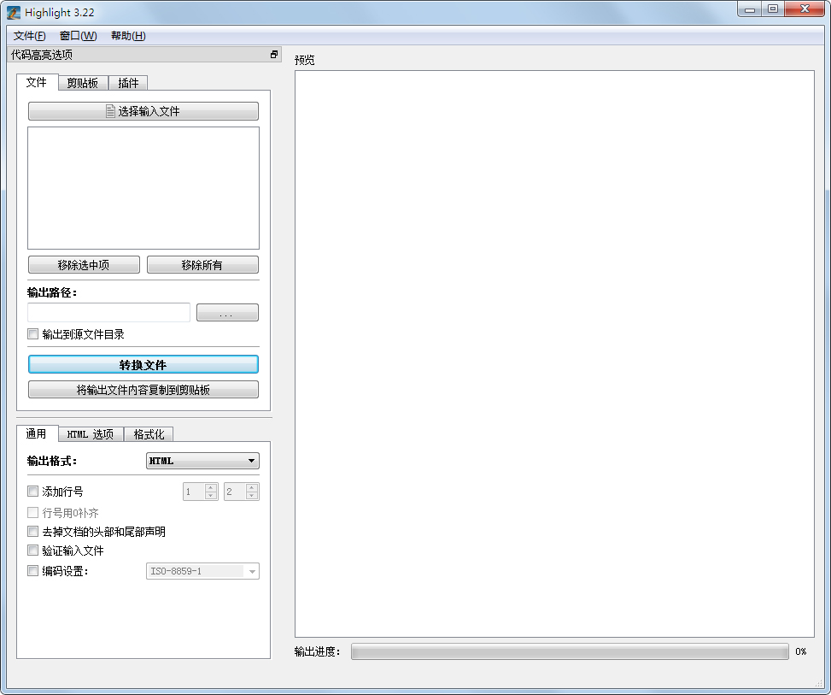The height and width of the screenshot is (695, 831).
Task: Decrease the line number width value 2
Action: point(252,496)
